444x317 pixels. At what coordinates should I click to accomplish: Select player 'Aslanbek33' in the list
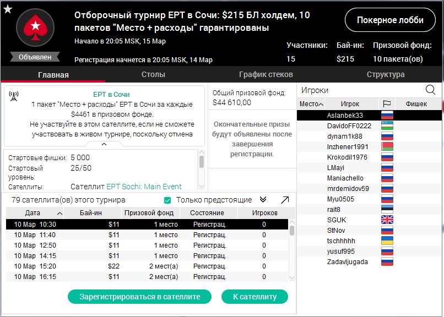369,115
